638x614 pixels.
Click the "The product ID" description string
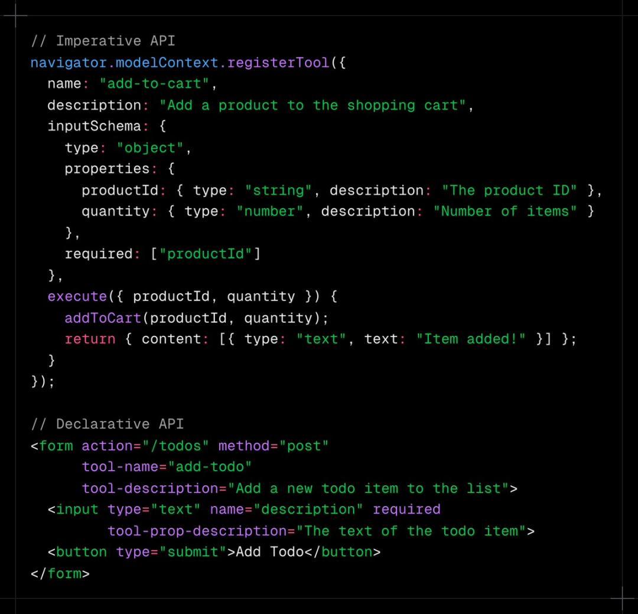[x=509, y=190]
